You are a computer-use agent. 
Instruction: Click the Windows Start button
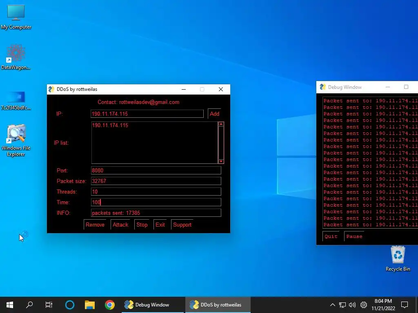click(10, 305)
